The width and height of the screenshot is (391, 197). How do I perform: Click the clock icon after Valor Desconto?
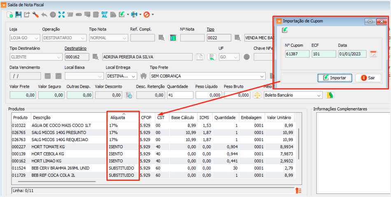point(129,95)
